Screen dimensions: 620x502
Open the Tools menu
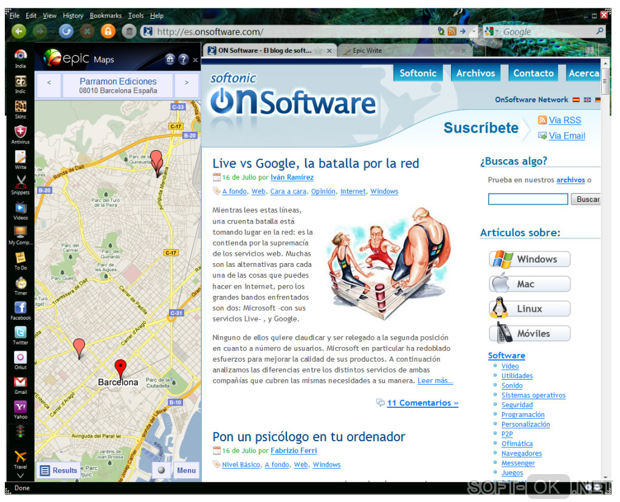pyautogui.click(x=136, y=15)
